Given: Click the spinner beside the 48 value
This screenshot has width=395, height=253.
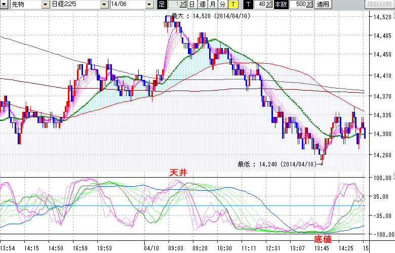Looking at the screenshot, I should tap(270, 5).
